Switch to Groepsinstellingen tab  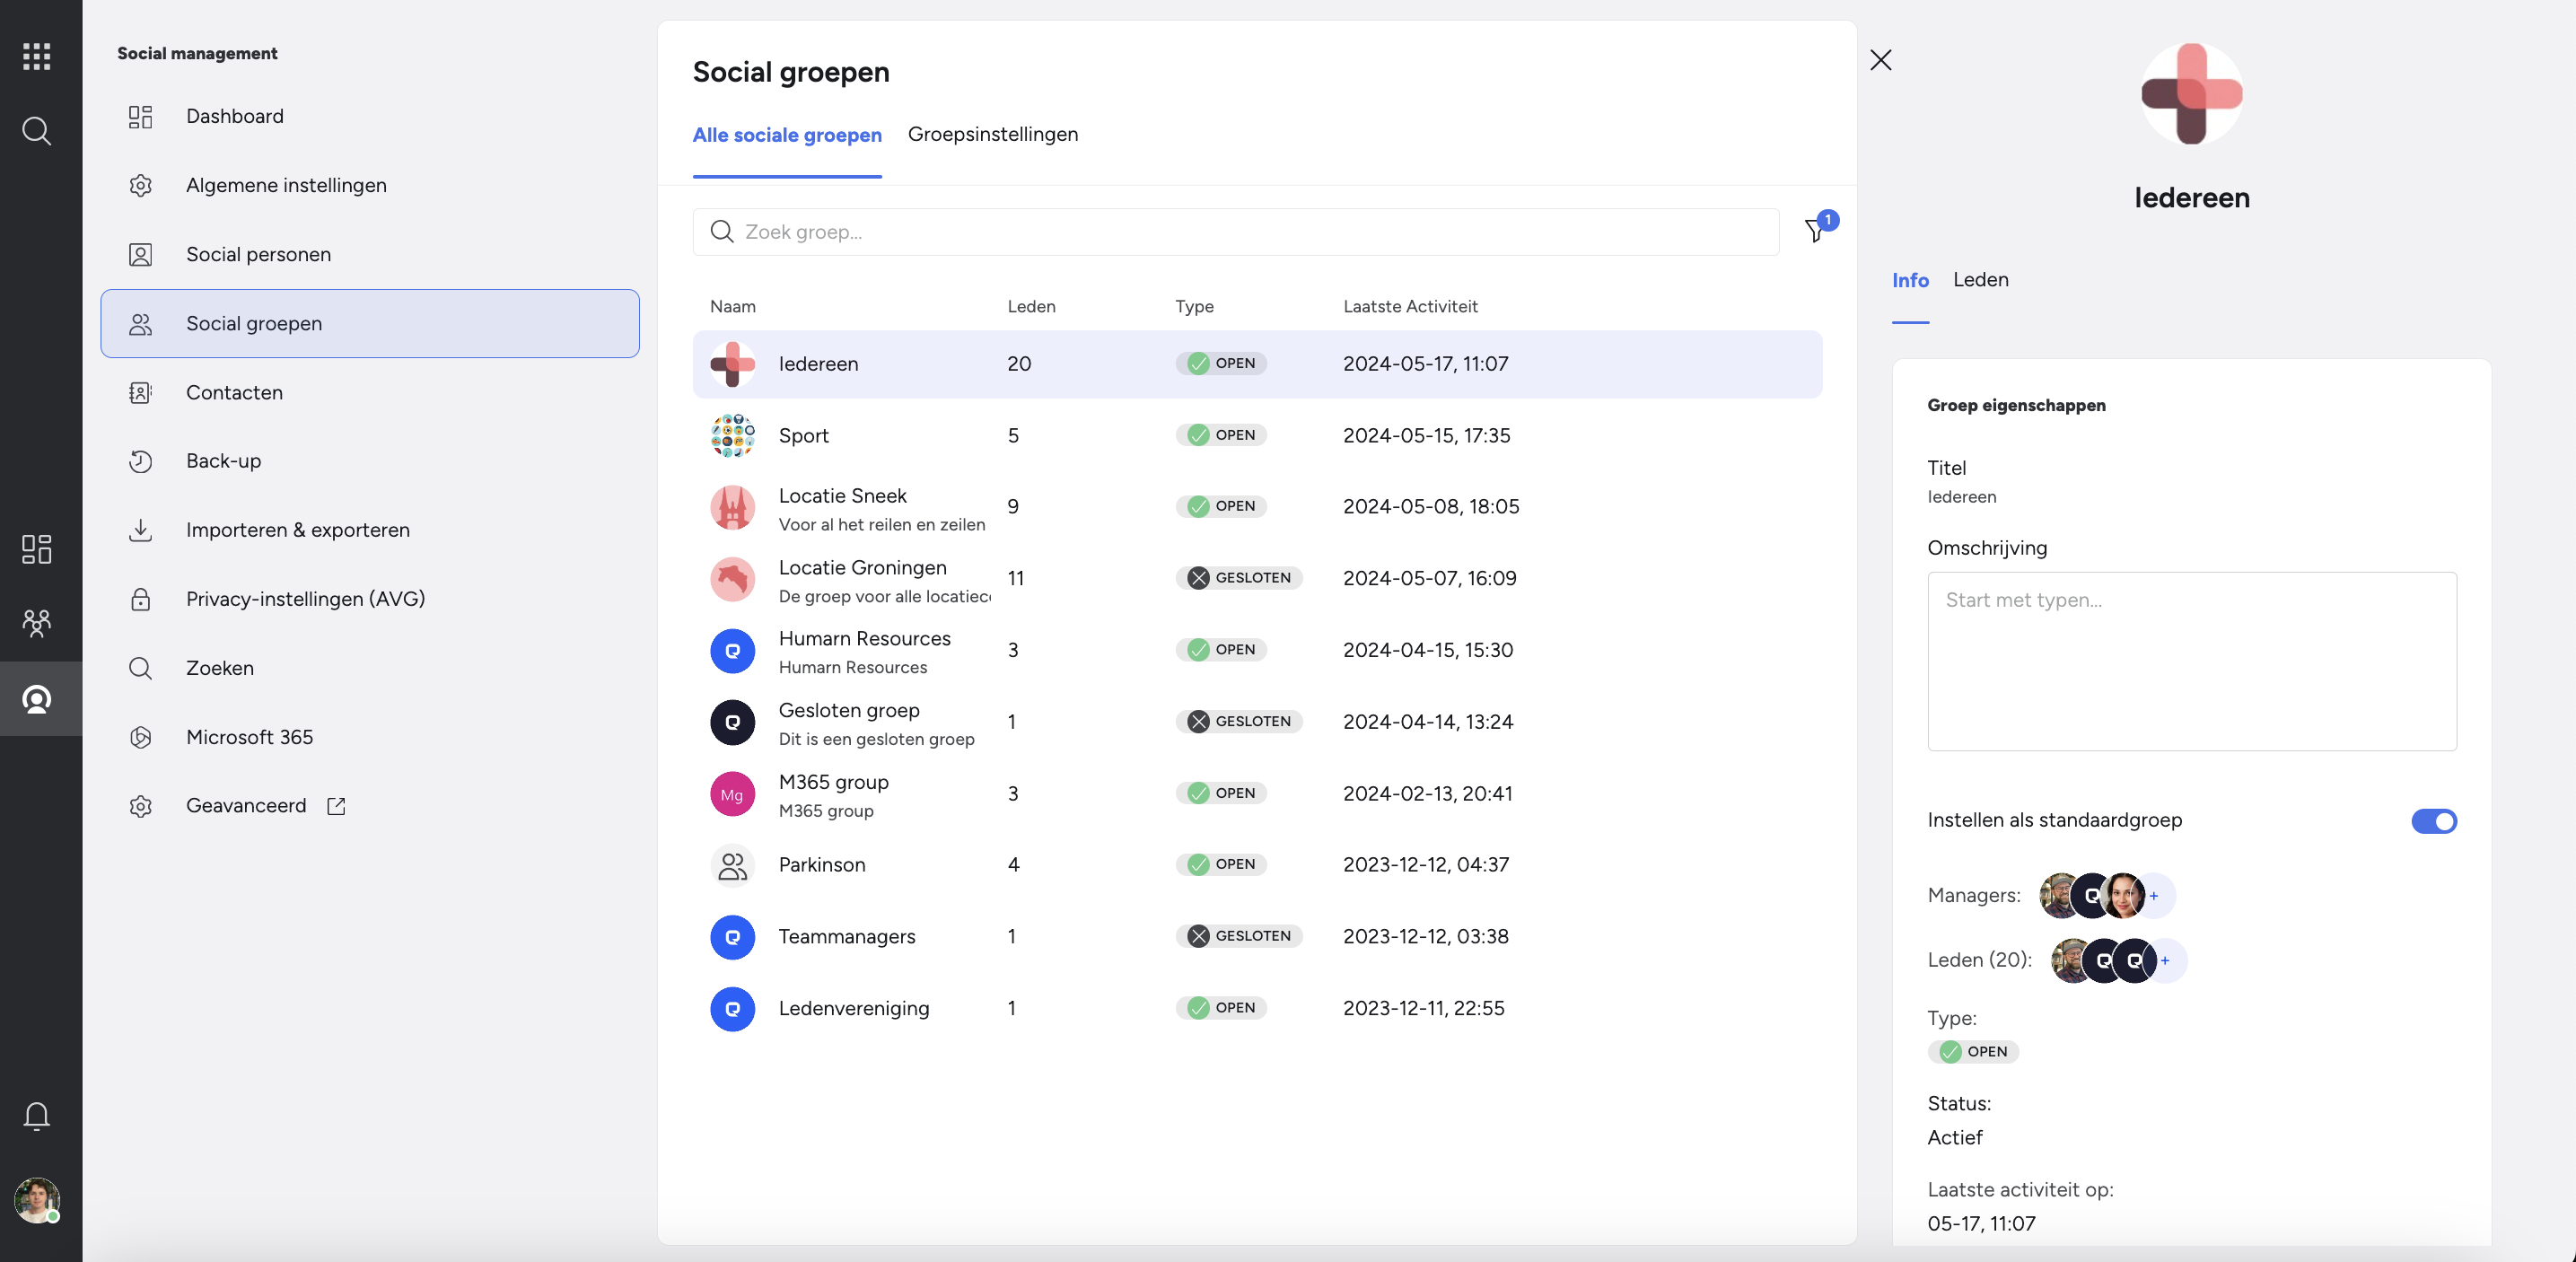pos(992,134)
